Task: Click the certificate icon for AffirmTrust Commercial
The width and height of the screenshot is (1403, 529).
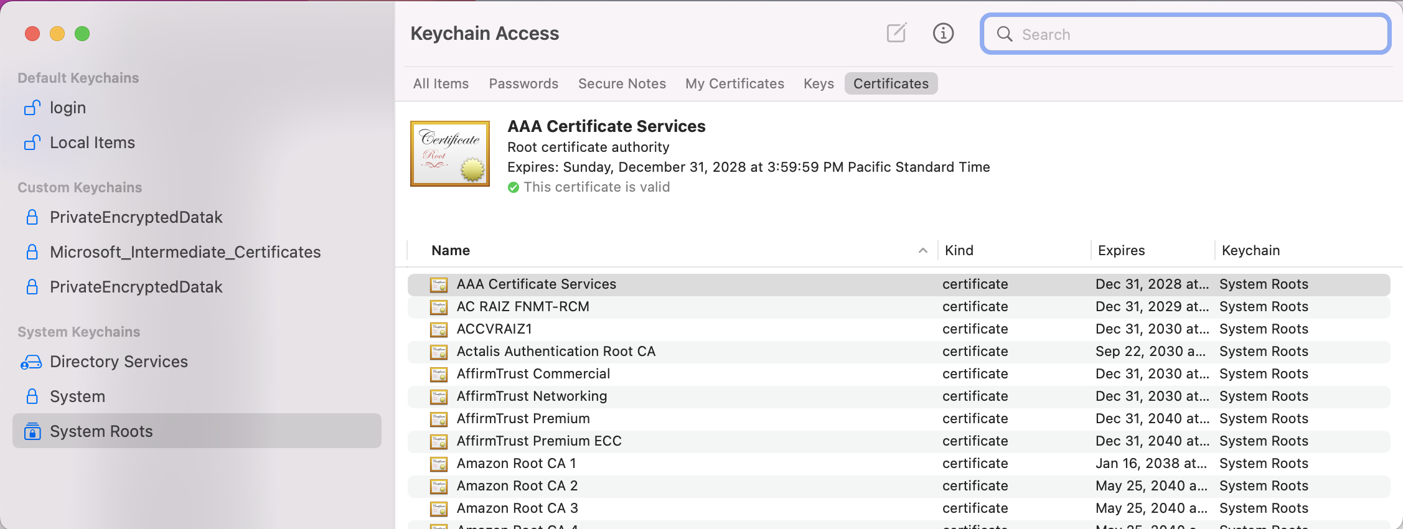Action: pyautogui.click(x=439, y=374)
